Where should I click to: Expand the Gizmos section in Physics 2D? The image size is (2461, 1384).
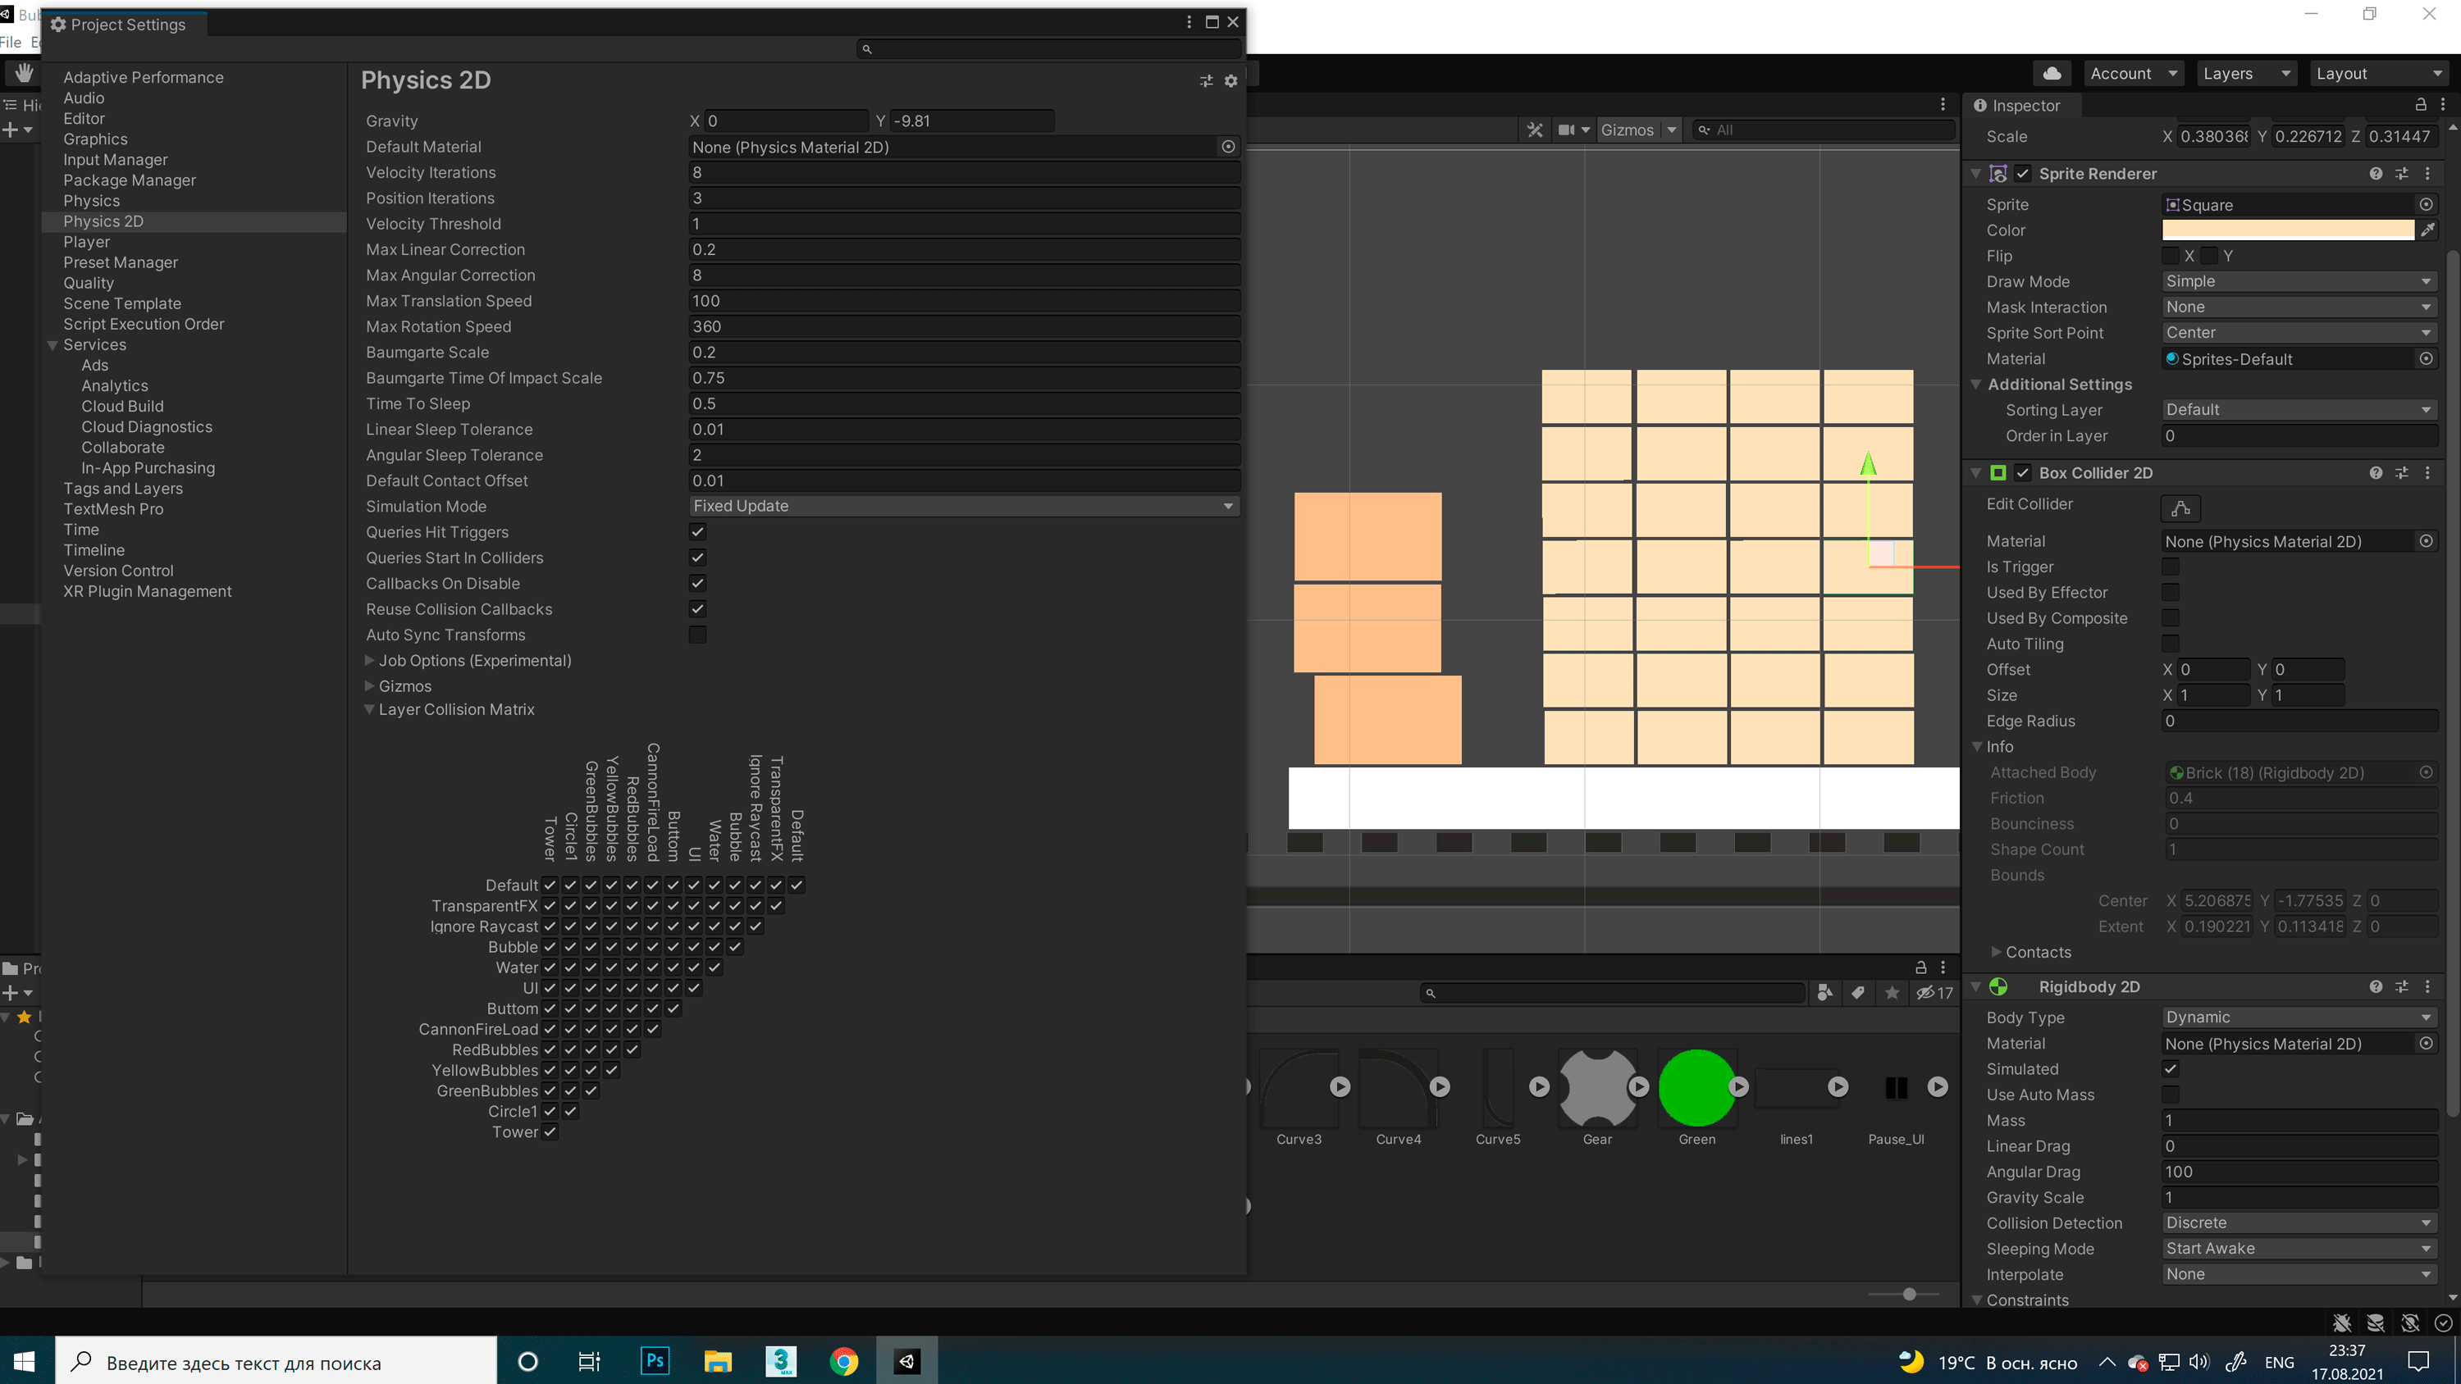pyautogui.click(x=370, y=685)
